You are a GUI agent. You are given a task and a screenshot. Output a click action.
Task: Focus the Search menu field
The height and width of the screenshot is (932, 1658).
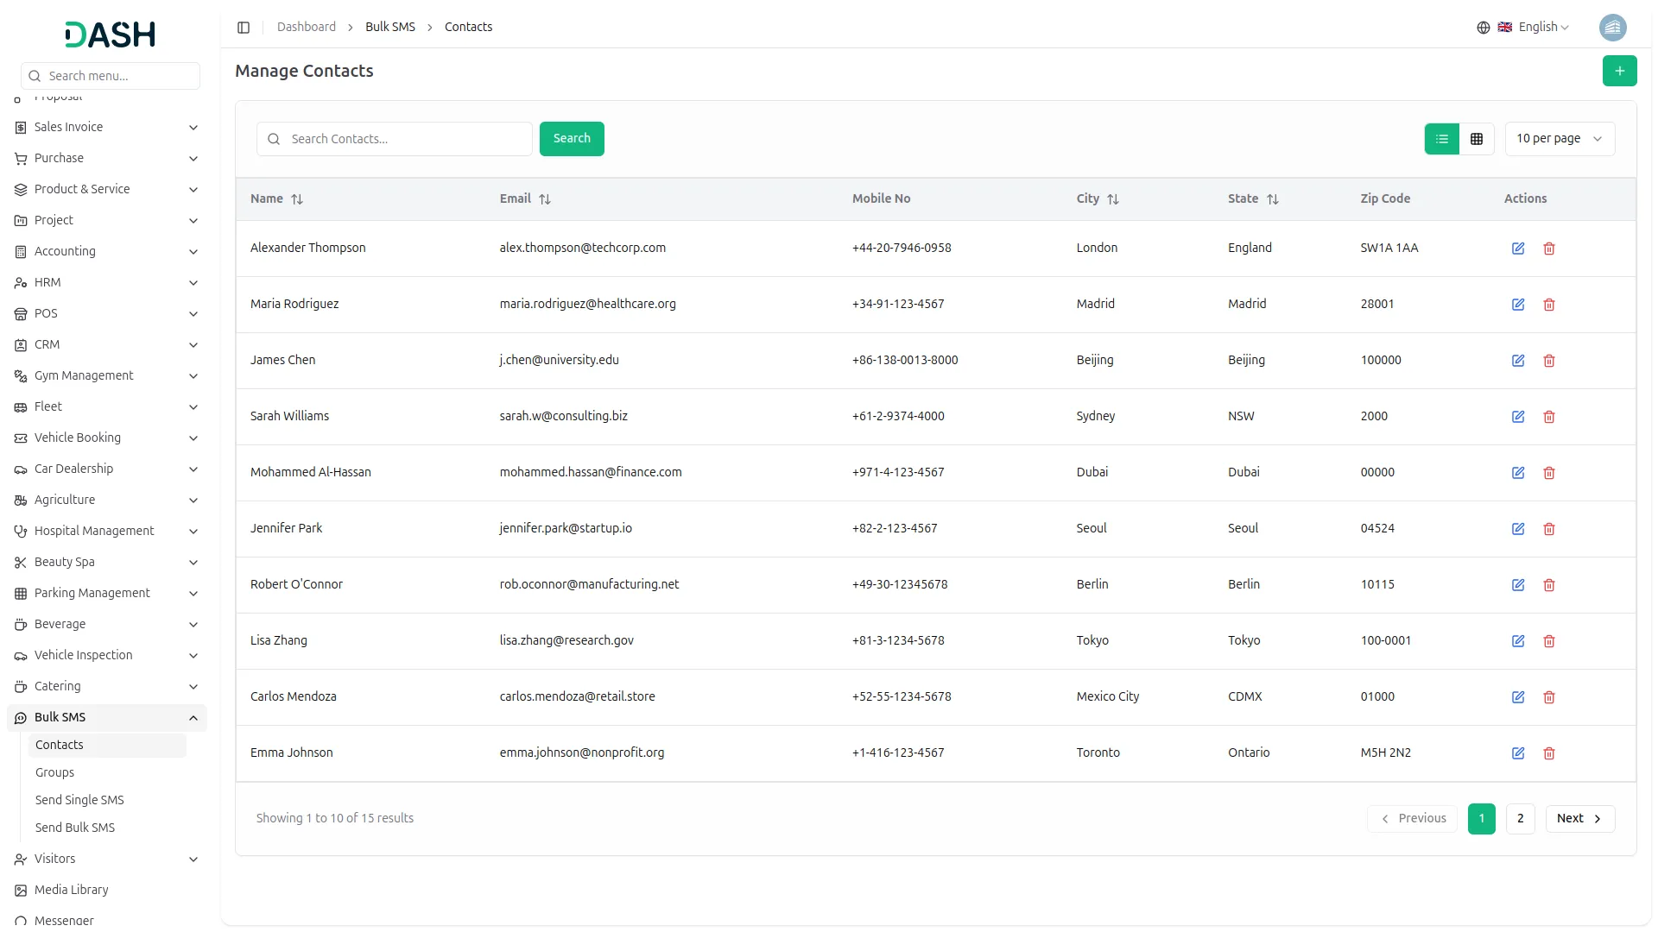[111, 76]
